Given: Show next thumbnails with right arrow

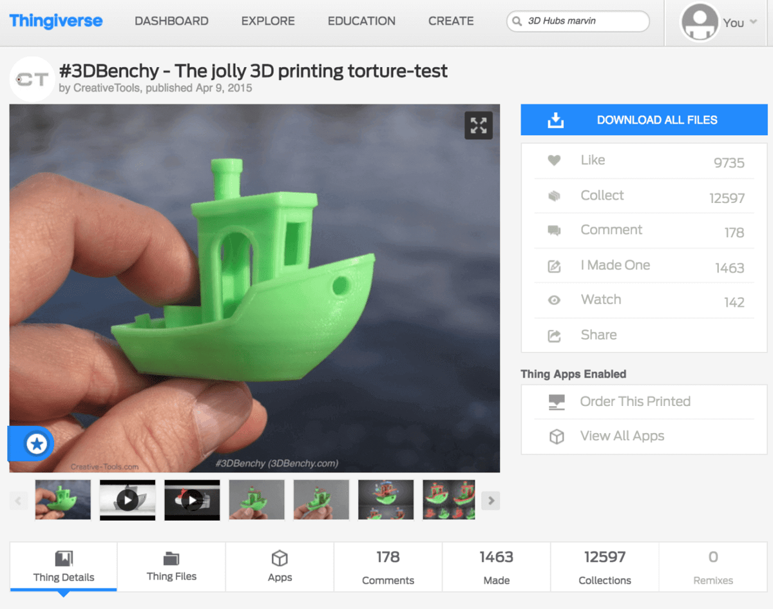Looking at the screenshot, I should (491, 500).
